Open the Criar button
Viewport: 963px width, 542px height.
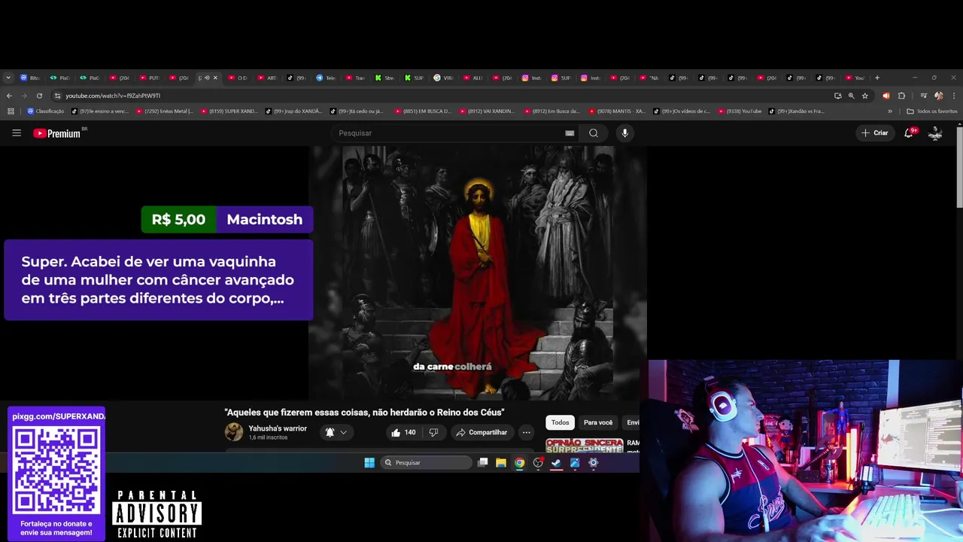point(875,133)
